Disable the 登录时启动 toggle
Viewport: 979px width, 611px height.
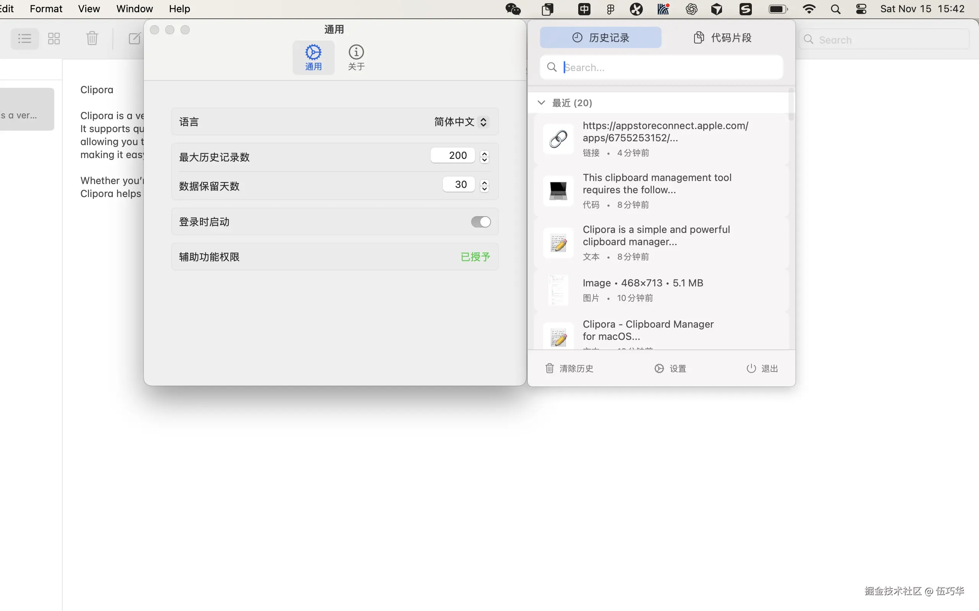pos(480,221)
